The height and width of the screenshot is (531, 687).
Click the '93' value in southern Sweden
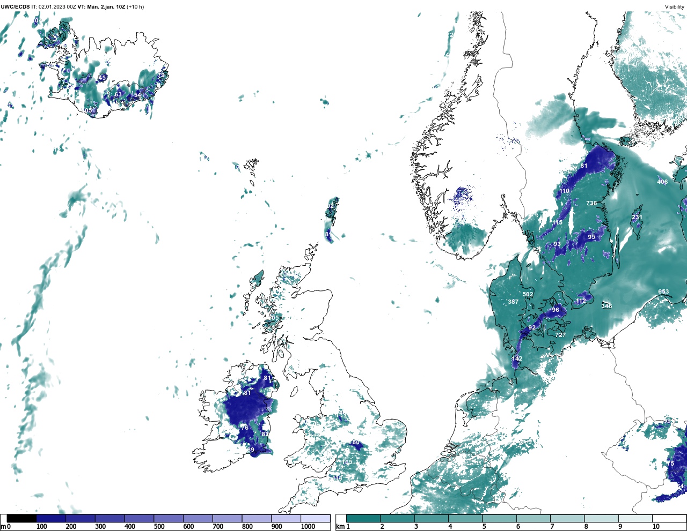[x=557, y=244]
